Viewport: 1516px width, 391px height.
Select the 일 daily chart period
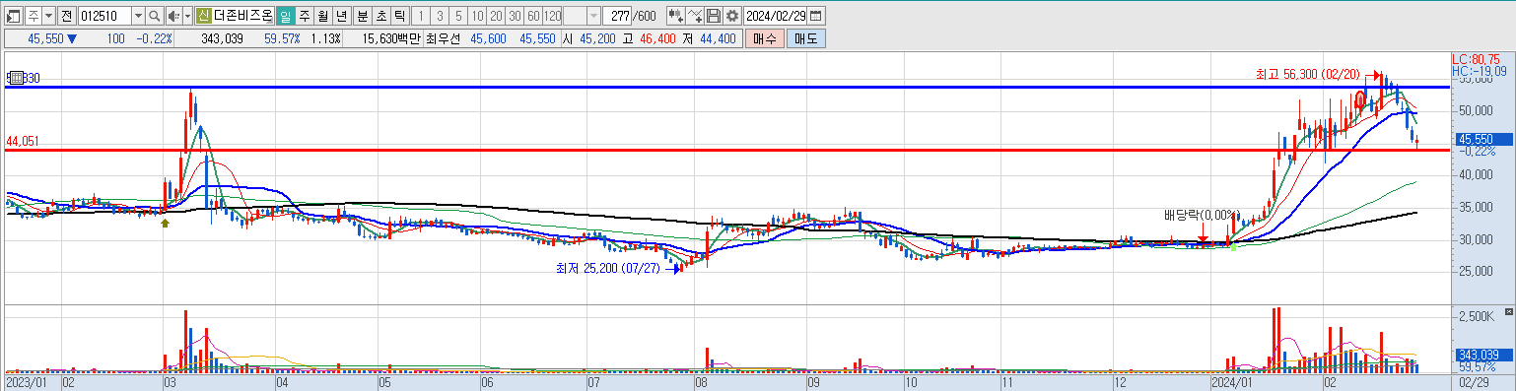point(285,16)
